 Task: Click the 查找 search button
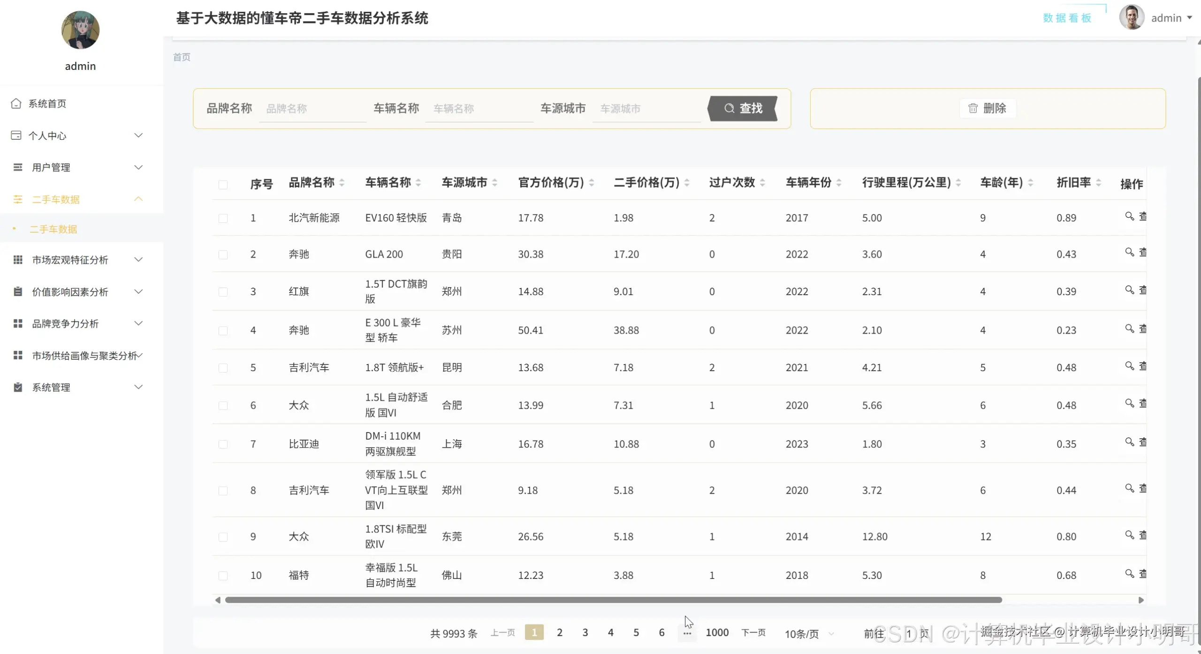point(744,108)
